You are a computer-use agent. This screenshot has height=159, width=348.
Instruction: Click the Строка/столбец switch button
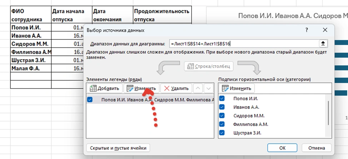209,66
